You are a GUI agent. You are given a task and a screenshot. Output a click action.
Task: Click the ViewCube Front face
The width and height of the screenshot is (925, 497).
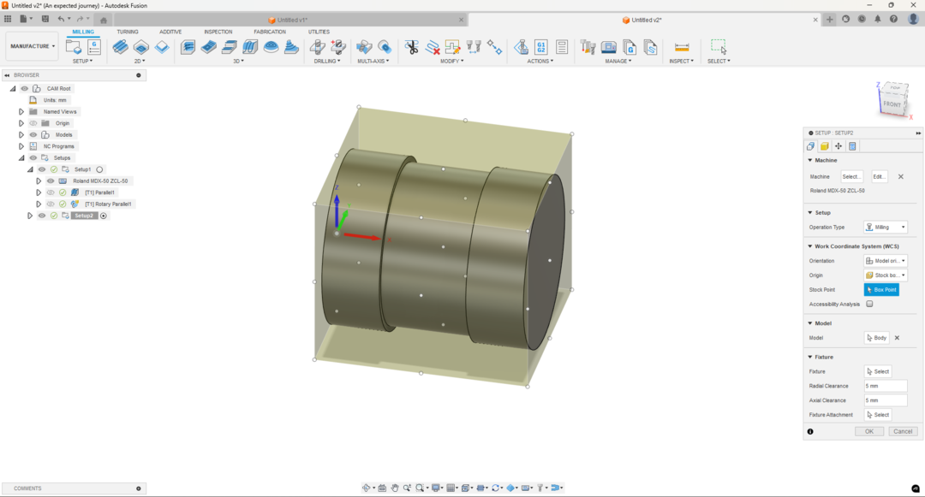click(x=892, y=104)
